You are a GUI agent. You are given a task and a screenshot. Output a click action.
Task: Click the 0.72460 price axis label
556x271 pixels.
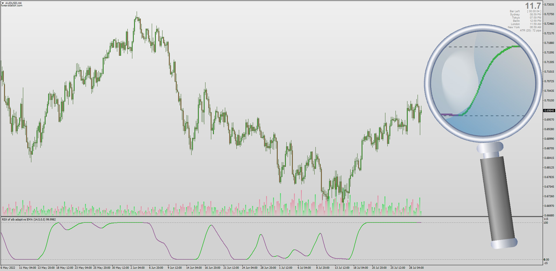click(x=549, y=24)
